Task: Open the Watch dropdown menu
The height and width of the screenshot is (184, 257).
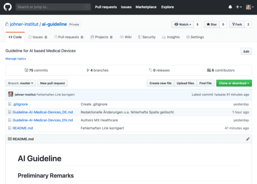Action: pos(183,24)
